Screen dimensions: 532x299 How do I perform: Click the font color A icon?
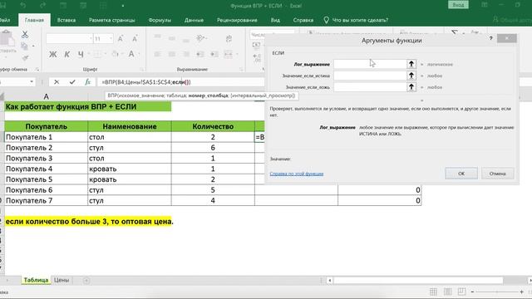tap(131, 54)
